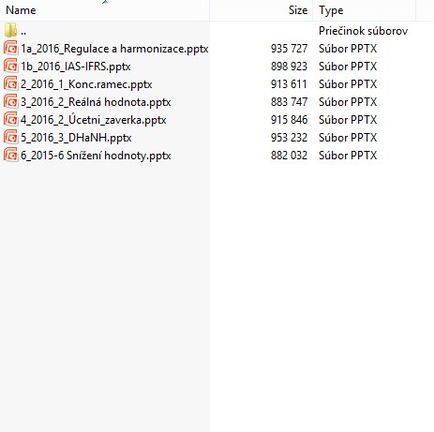Select the file name 5_2016_3_DHaNH.pptx
This screenshot has width=434, height=432.
click(76, 138)
